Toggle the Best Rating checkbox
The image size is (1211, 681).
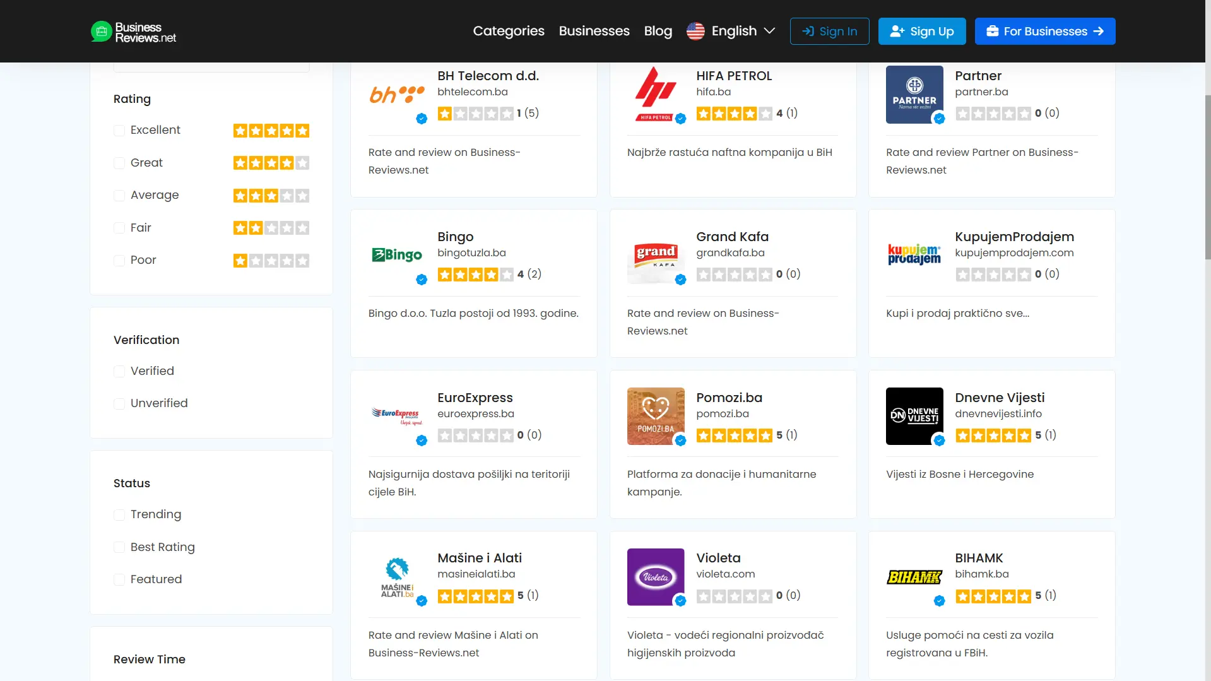(119, 547)
